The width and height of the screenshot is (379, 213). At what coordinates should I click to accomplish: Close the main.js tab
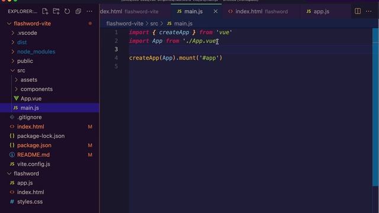click(x=216, y=11)
